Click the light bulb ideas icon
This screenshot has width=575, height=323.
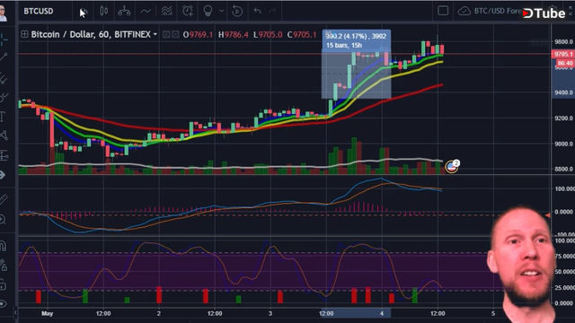pos(208,11)
